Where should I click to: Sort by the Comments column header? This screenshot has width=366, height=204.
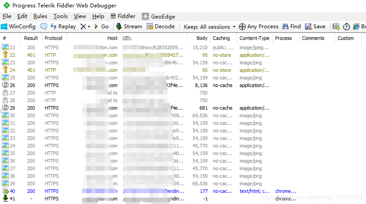(x=313, y=38)
